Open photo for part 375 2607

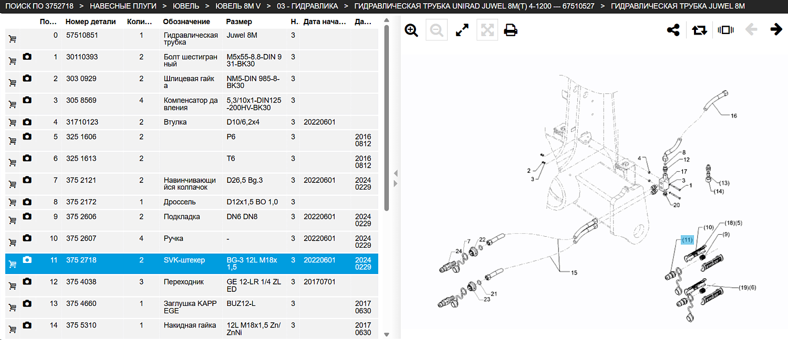coord(27,238)
